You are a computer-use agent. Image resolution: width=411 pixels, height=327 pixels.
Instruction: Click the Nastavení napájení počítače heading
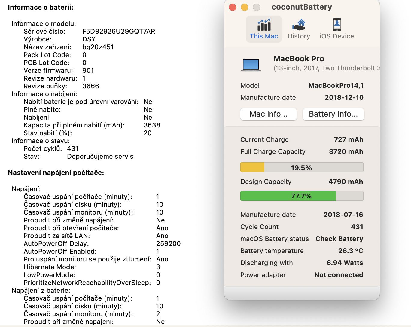(x=56, y=173)
